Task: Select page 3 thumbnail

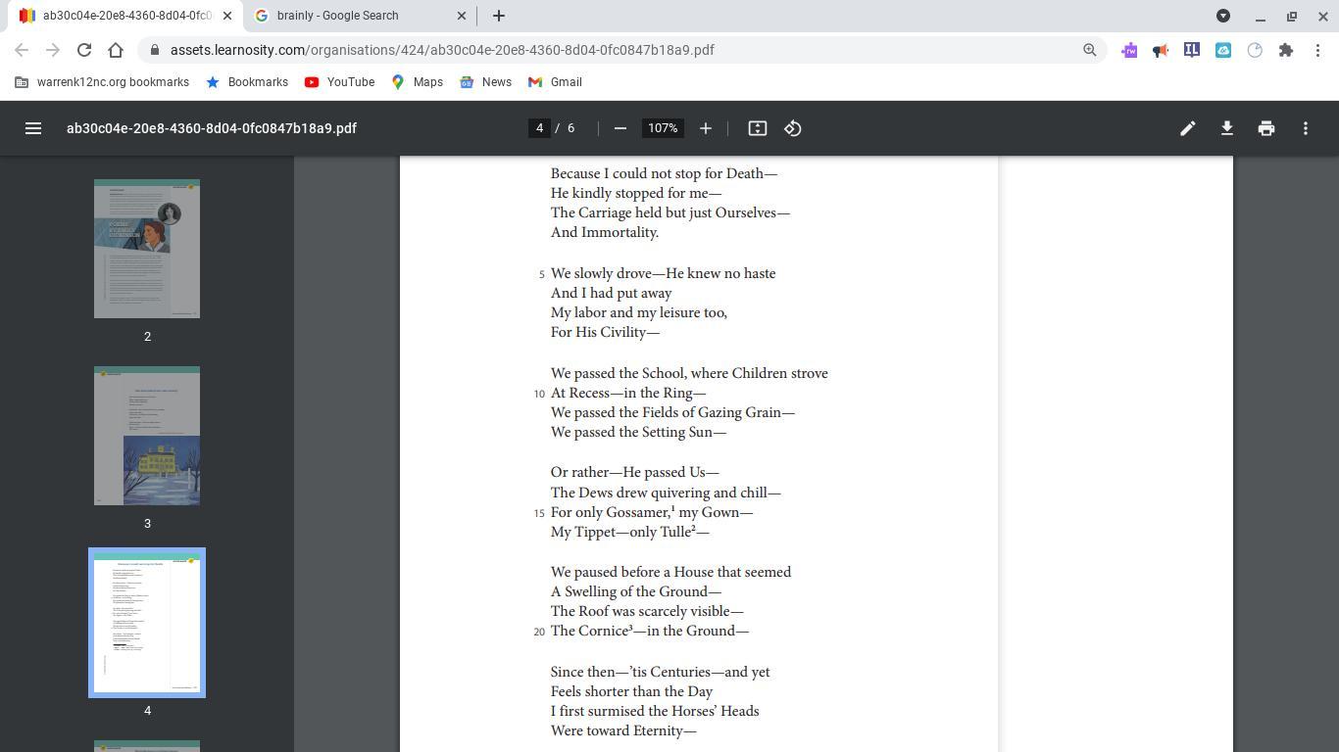Action: [147, 436]
